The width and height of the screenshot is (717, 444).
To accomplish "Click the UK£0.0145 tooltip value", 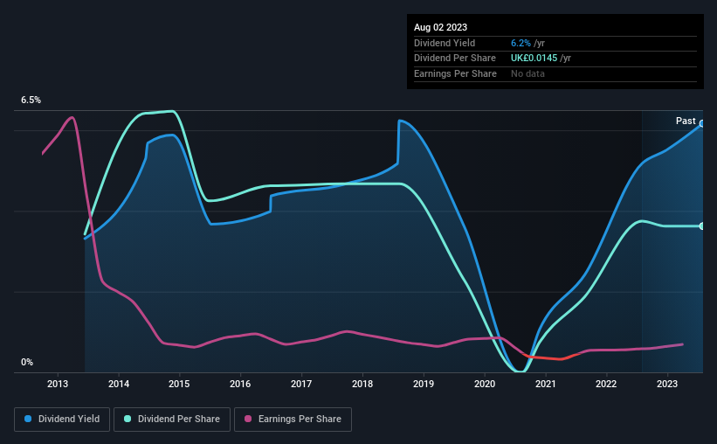I will coord(534,59).
